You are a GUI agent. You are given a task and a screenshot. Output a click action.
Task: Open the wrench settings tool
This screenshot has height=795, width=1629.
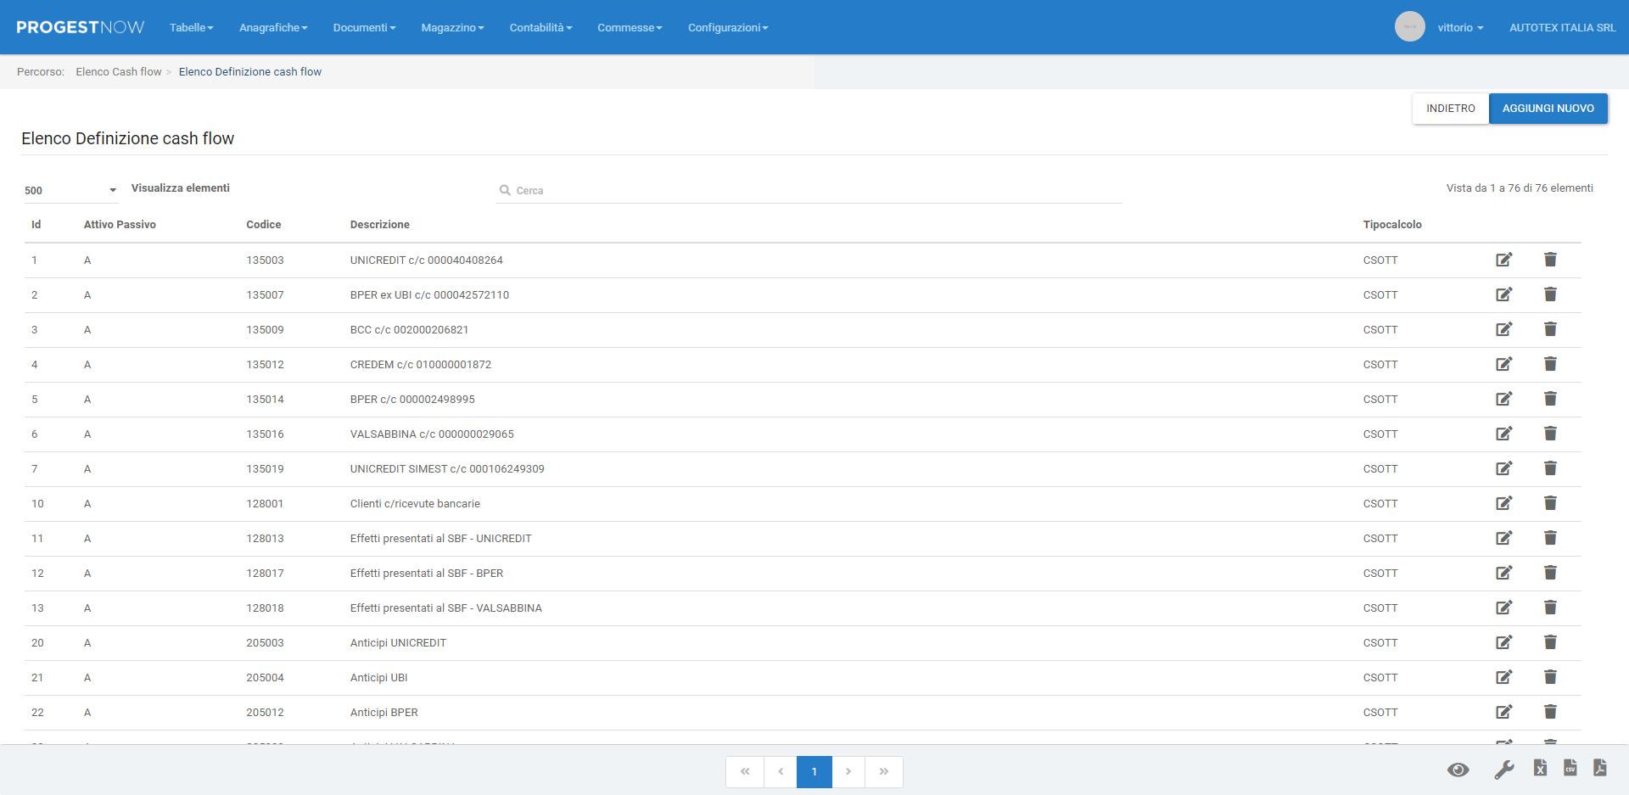1503,770
